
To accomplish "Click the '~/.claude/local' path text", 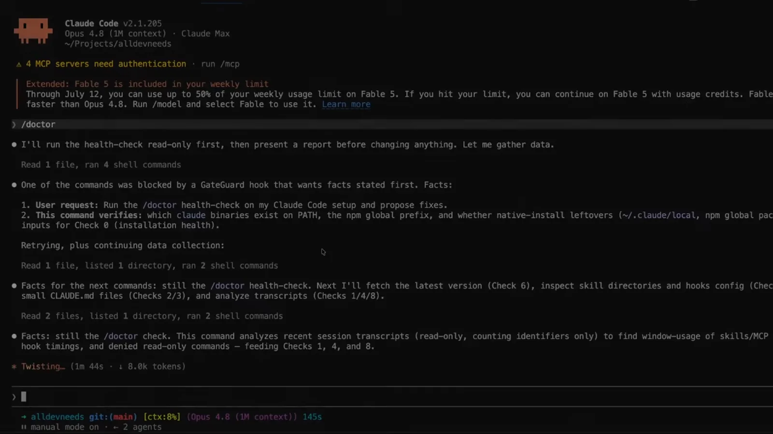I will 659,216.
